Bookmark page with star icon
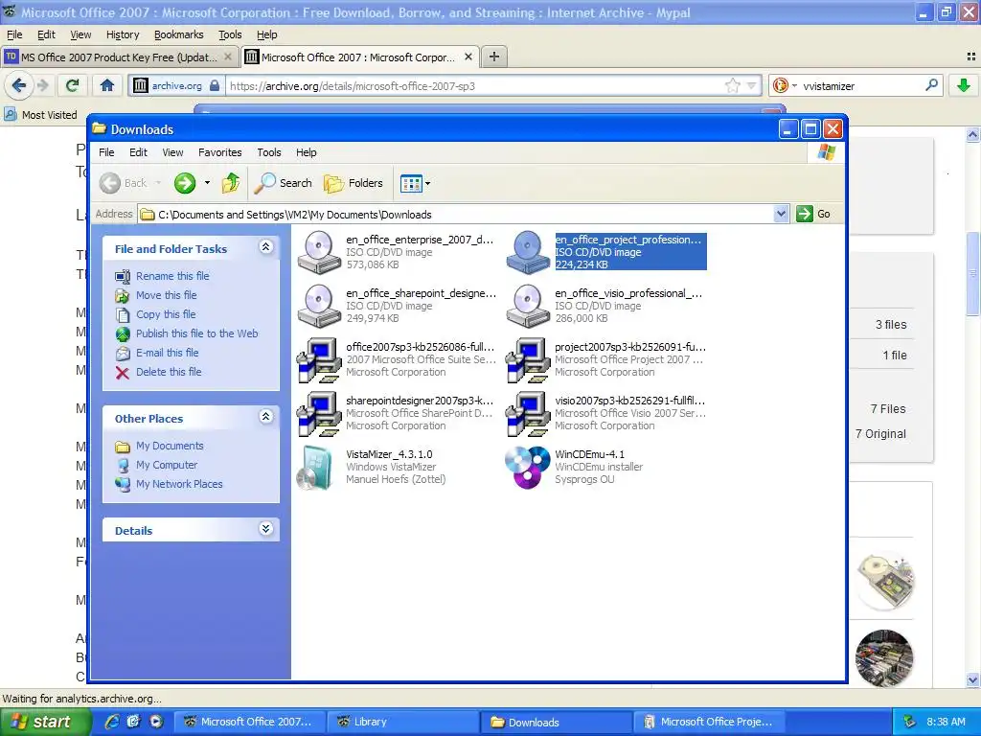Screen dimensions: 981x736 click(x=732, y=85)
